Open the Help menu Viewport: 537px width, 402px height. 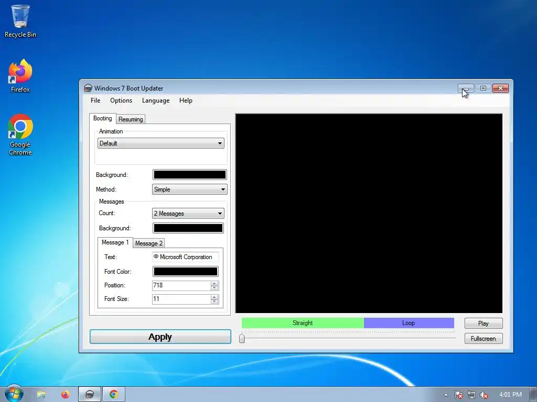click(x=186, y=100)
